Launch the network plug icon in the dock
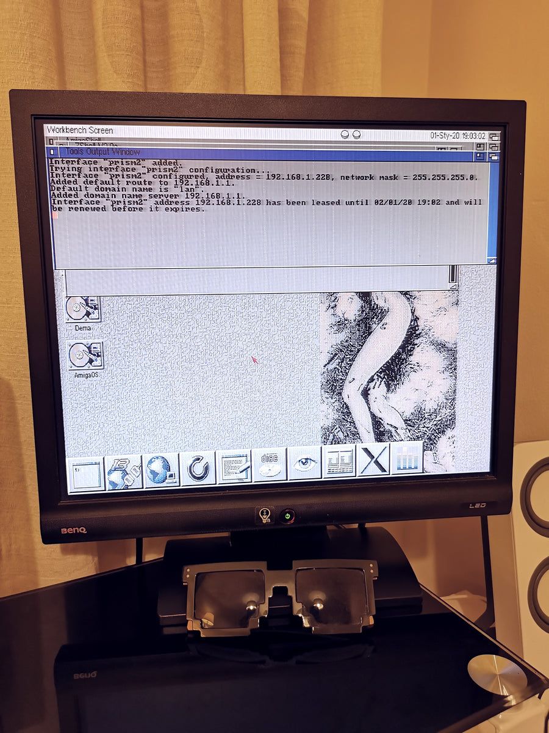Image resolution: width=549 pixels, height=733 pixels. [x=124, y=472]
